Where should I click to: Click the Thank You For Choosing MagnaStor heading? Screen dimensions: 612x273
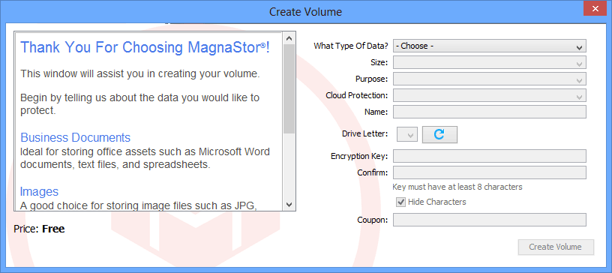(x=145, y=47)
